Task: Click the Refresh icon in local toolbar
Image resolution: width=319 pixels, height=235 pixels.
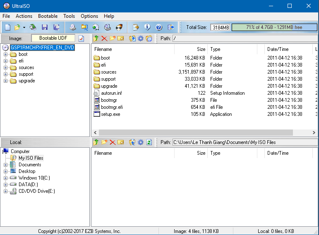Action: 149,142
